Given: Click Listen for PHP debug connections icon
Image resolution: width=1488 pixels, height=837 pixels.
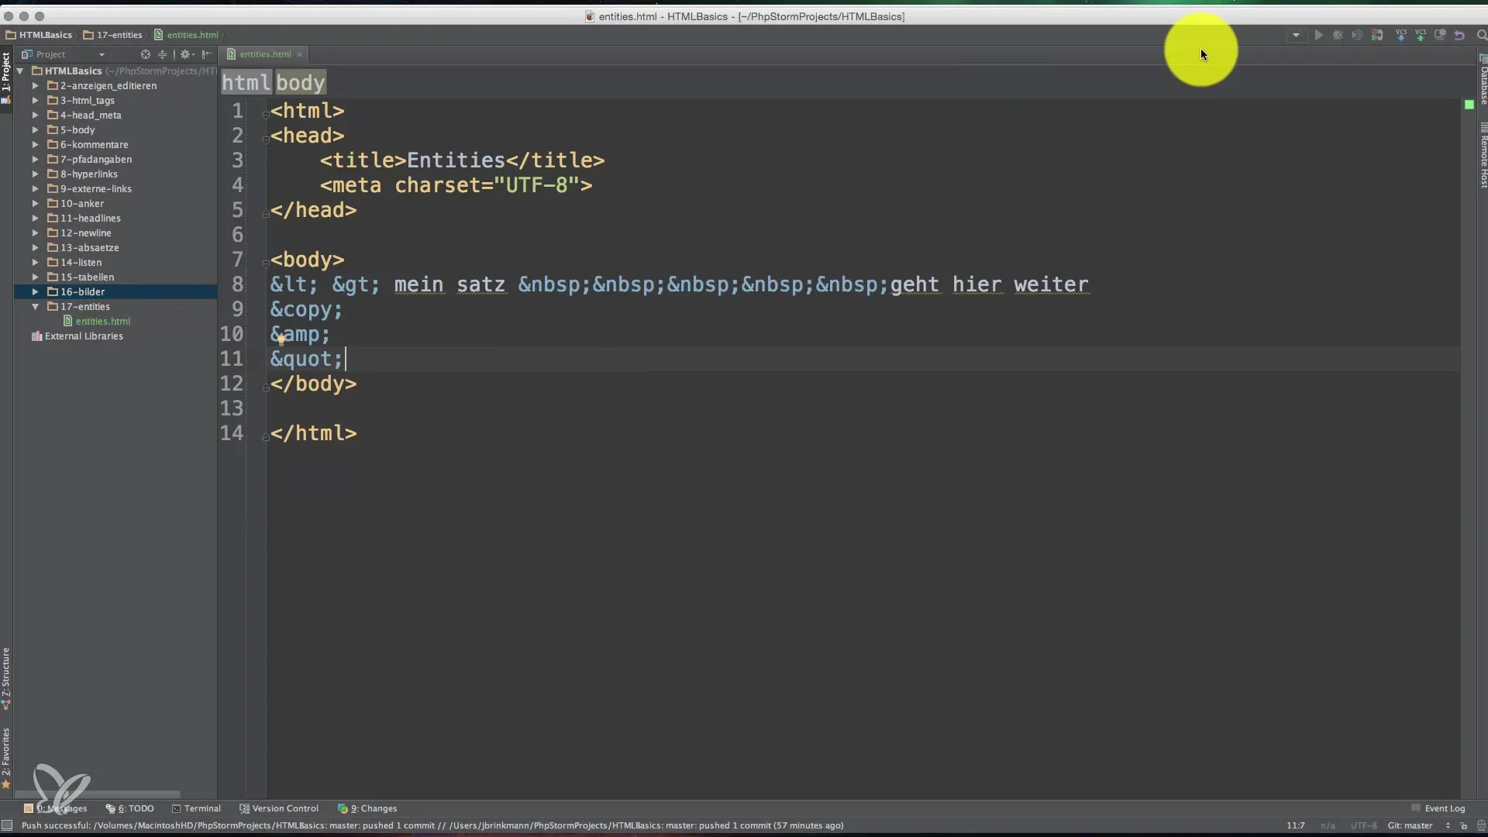Looking at the screenshot, I should tap(1377, 36).
